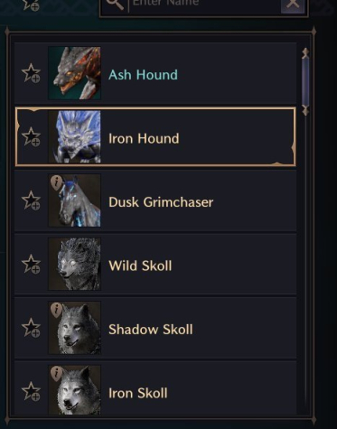This screenshot has width=337, height=429.
Task: Click the Wild Skoll wolf portrait
Action: [74, 264]
